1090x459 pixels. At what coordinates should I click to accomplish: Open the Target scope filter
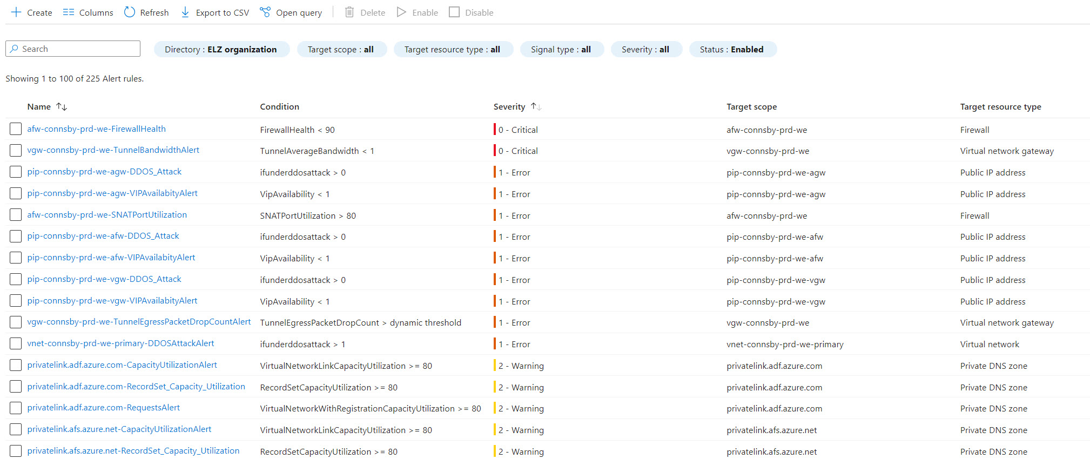(x=341, y=49)
